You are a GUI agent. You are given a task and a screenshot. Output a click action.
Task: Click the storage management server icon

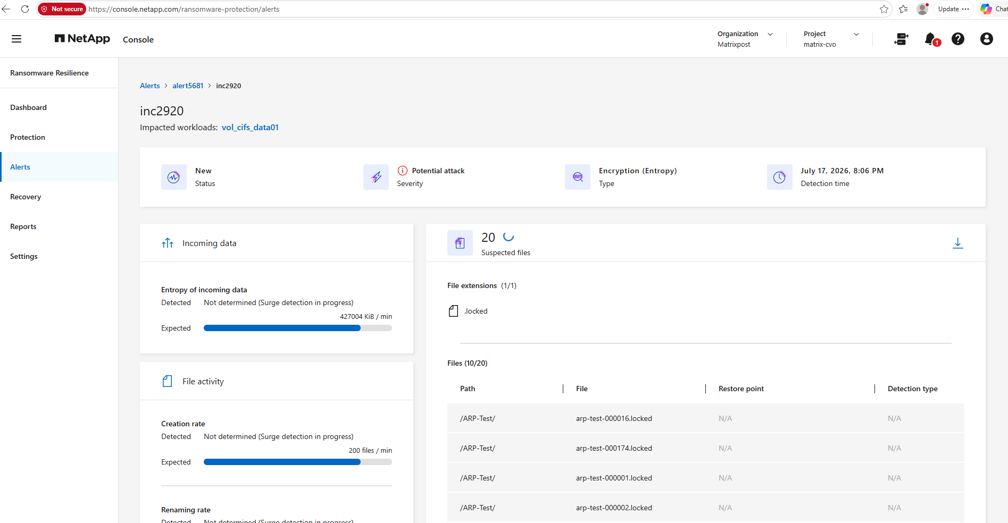pos(901,39)
